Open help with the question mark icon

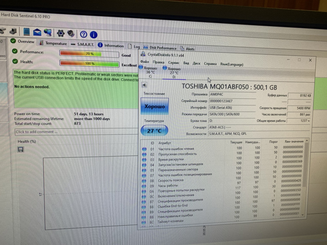84,34
